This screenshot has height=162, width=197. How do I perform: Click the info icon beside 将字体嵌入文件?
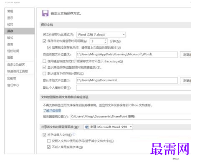(74, 134)
